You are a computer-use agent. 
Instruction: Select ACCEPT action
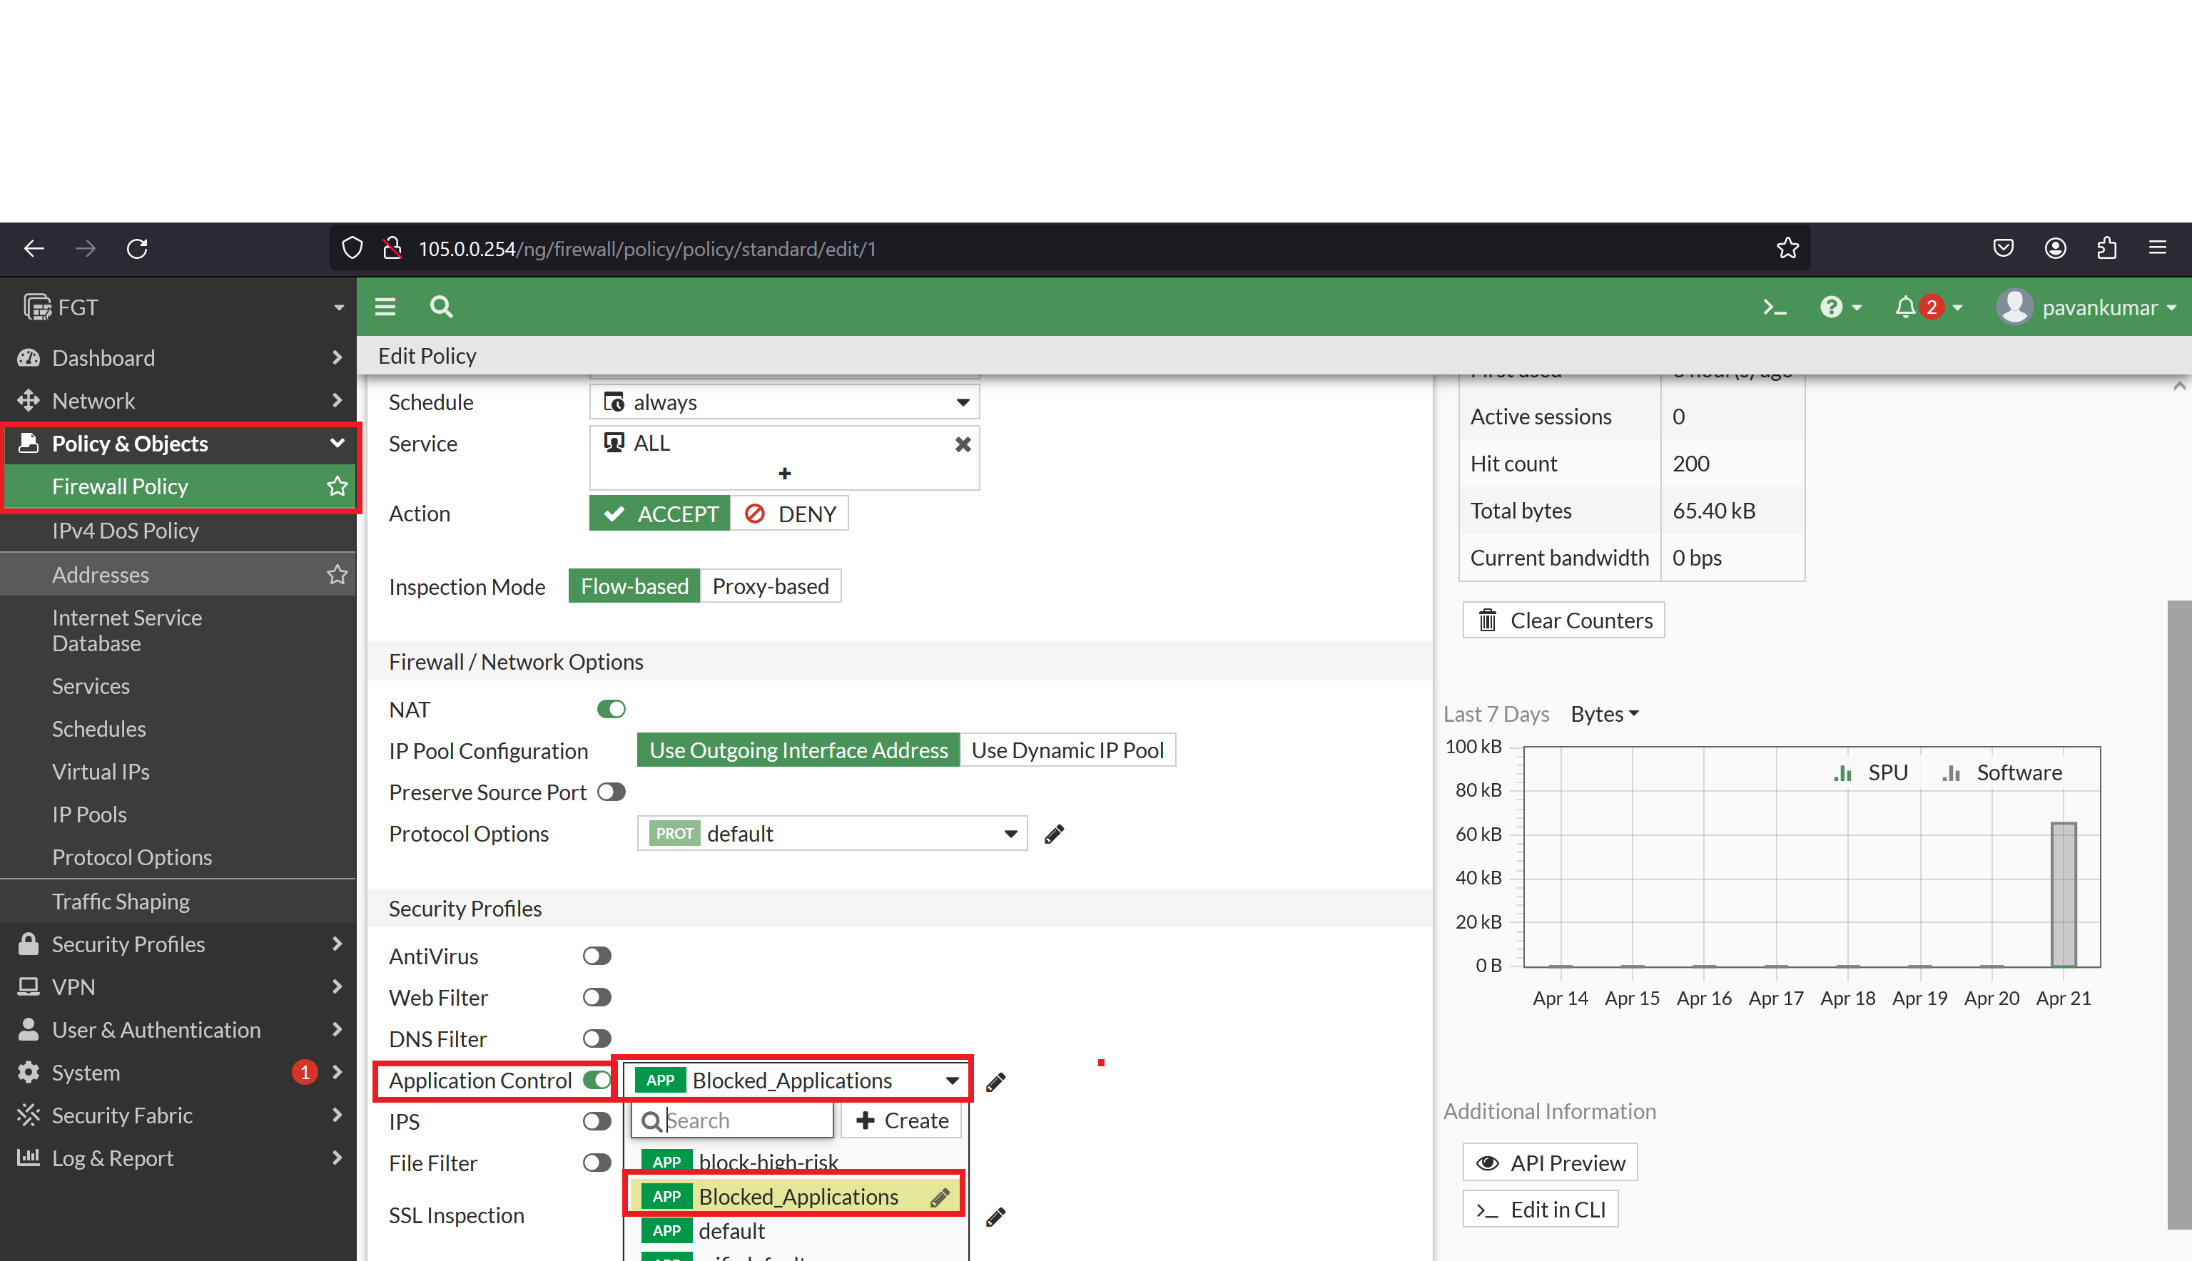[x=660, y=514]
